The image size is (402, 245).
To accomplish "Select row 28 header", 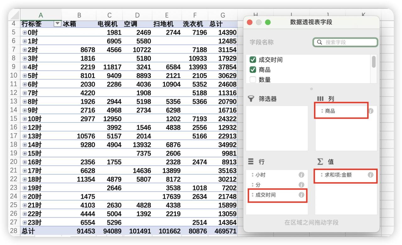I will tap(14, 231).
